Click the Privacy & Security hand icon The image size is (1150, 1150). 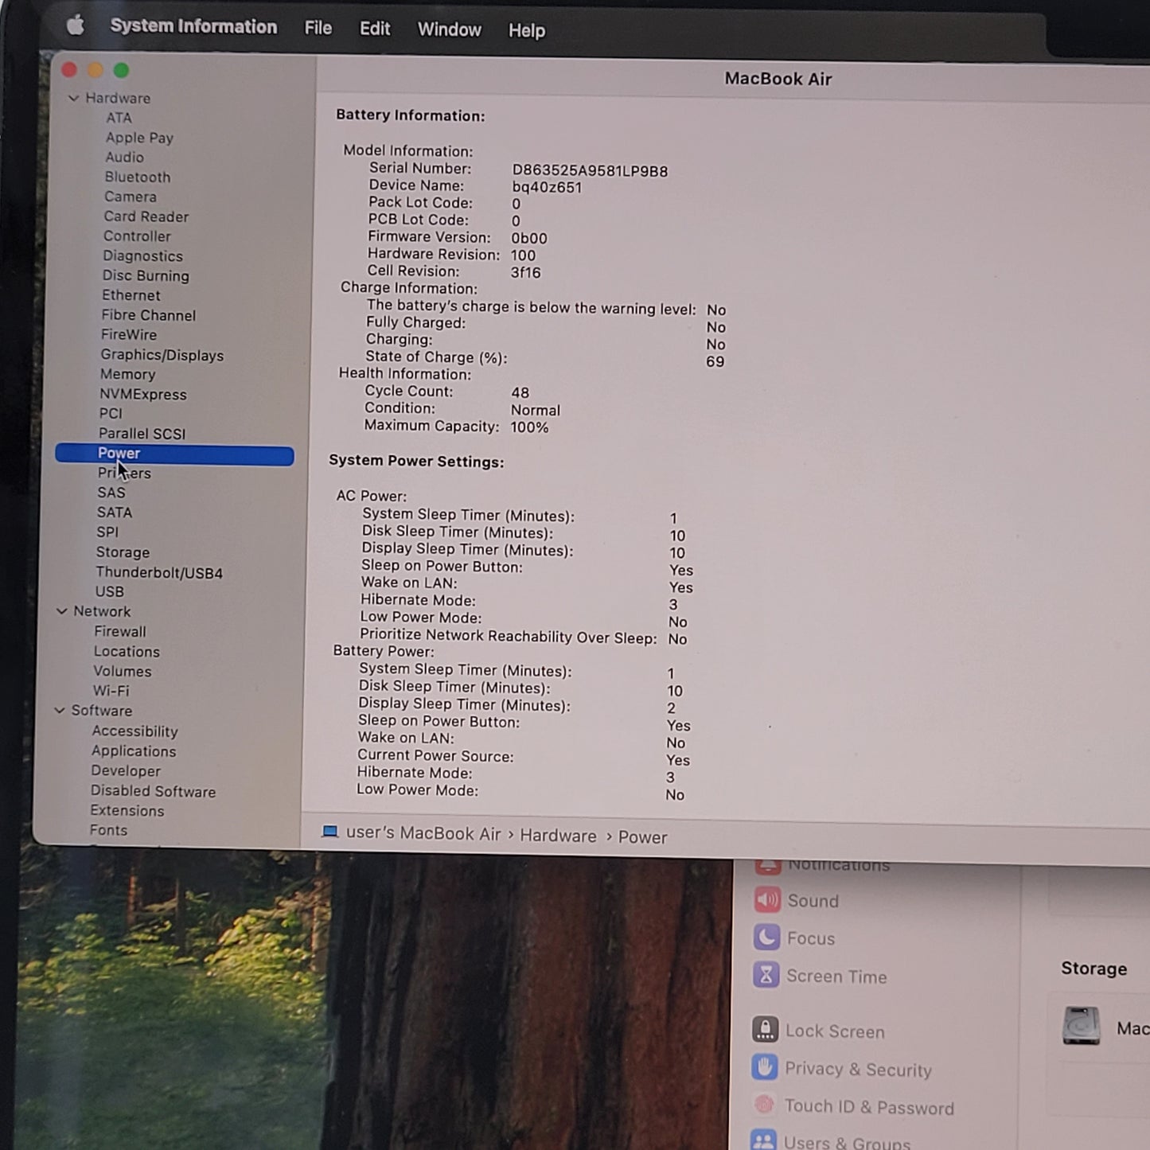coord(764,1067)
